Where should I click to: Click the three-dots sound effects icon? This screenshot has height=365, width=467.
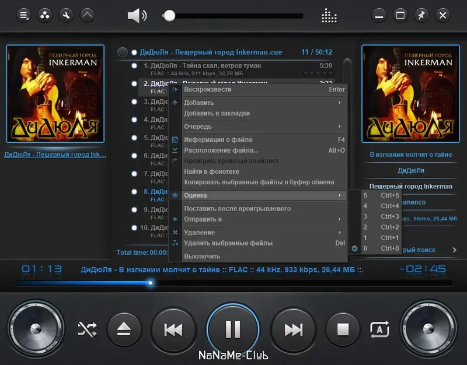[45, 15]
